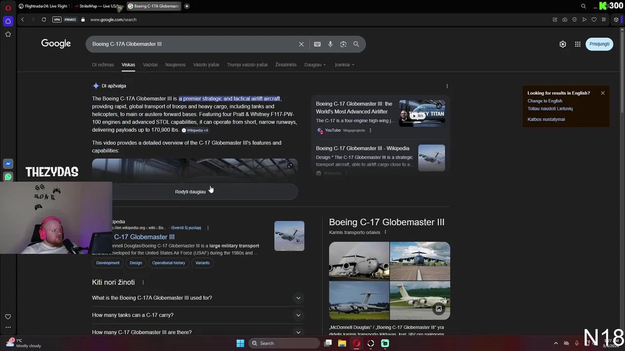Dismiss the English results suggestion box
The image size is (625, 351).
pyautogui.click(x=603, y=93)
